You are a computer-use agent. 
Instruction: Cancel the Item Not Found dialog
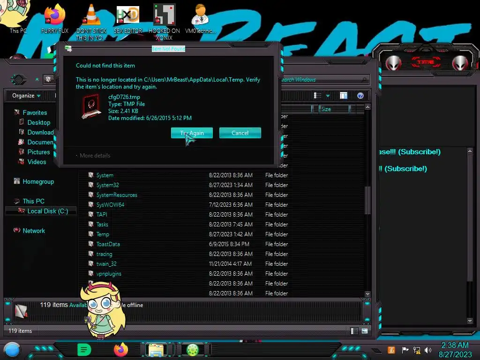[x=240, y=133]
